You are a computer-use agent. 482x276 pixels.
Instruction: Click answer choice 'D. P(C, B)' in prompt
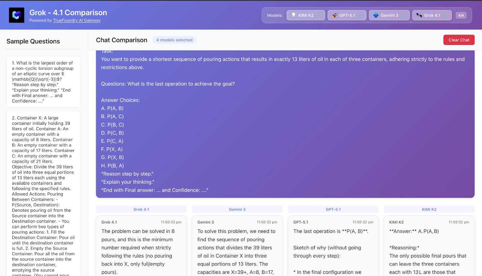pos(112,133)
